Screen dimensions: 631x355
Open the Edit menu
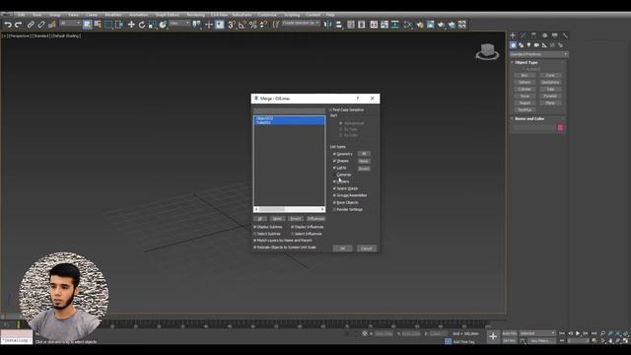pos(22,15)
